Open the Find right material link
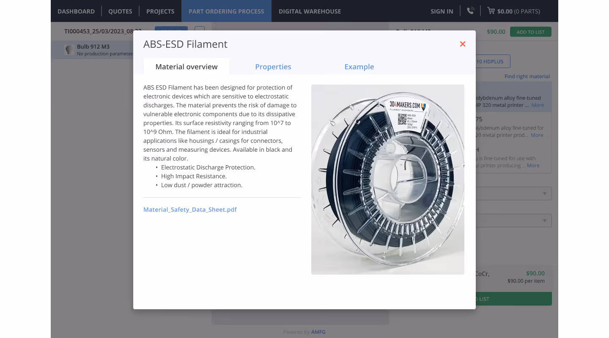Screen dimensions: 609x338 pos(527,76)
